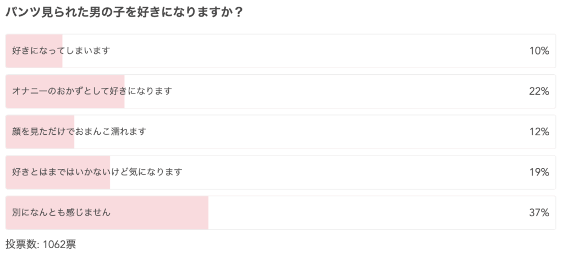Select the option ending with 気になります
563x269 pixels.
(97, 172)
